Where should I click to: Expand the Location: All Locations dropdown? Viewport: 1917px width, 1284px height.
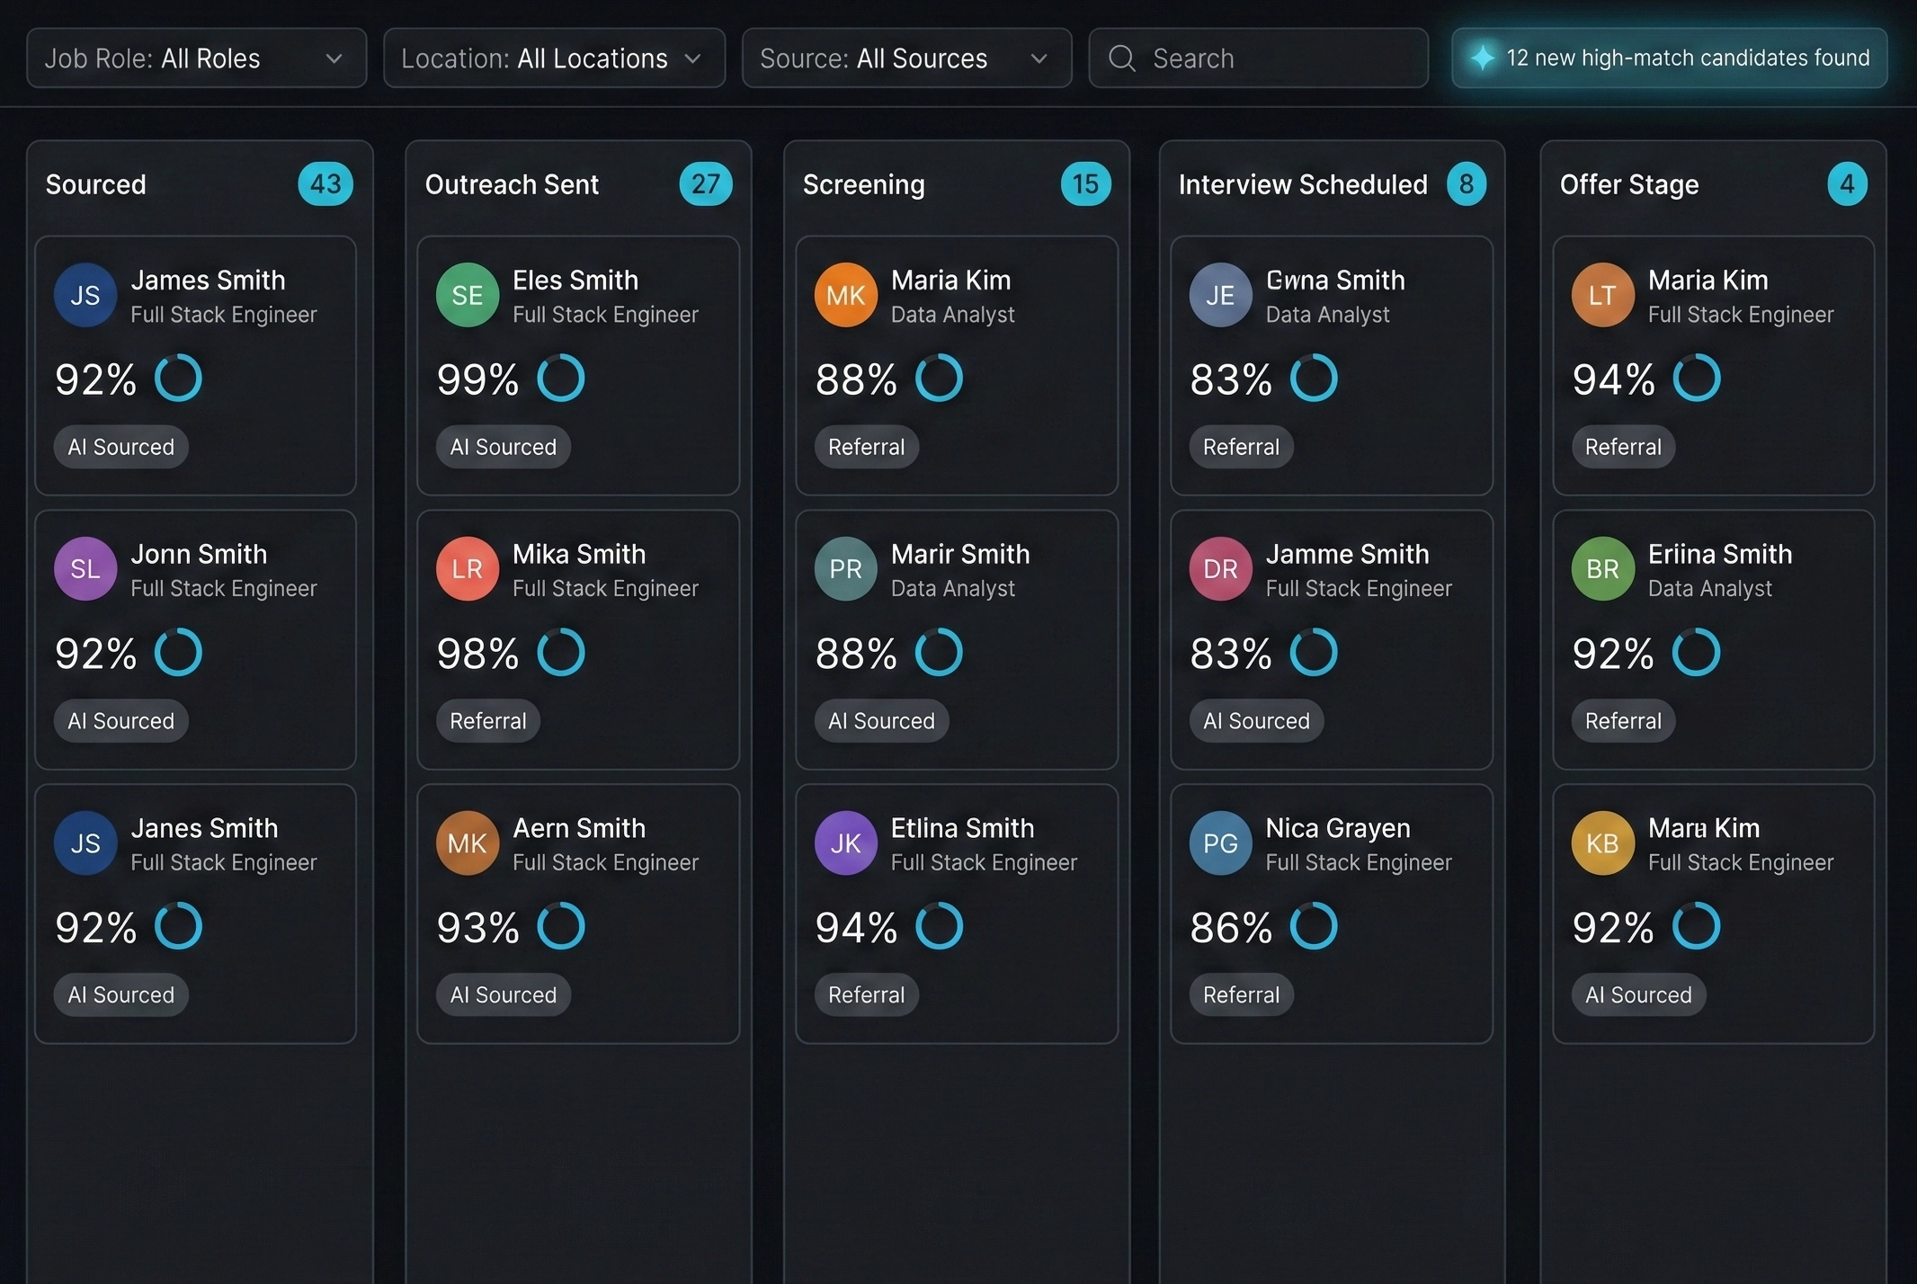[554, 58]
